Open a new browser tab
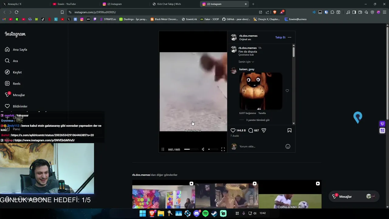389x219 pixels. click(253, 4)
